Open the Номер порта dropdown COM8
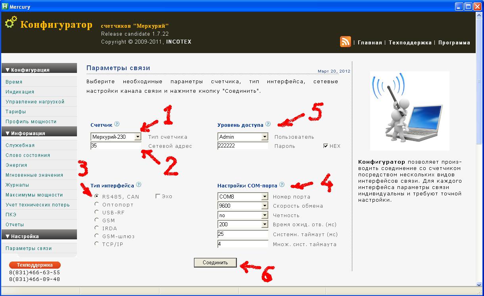Screen dimensions: 484x296 tap(243, 197)
